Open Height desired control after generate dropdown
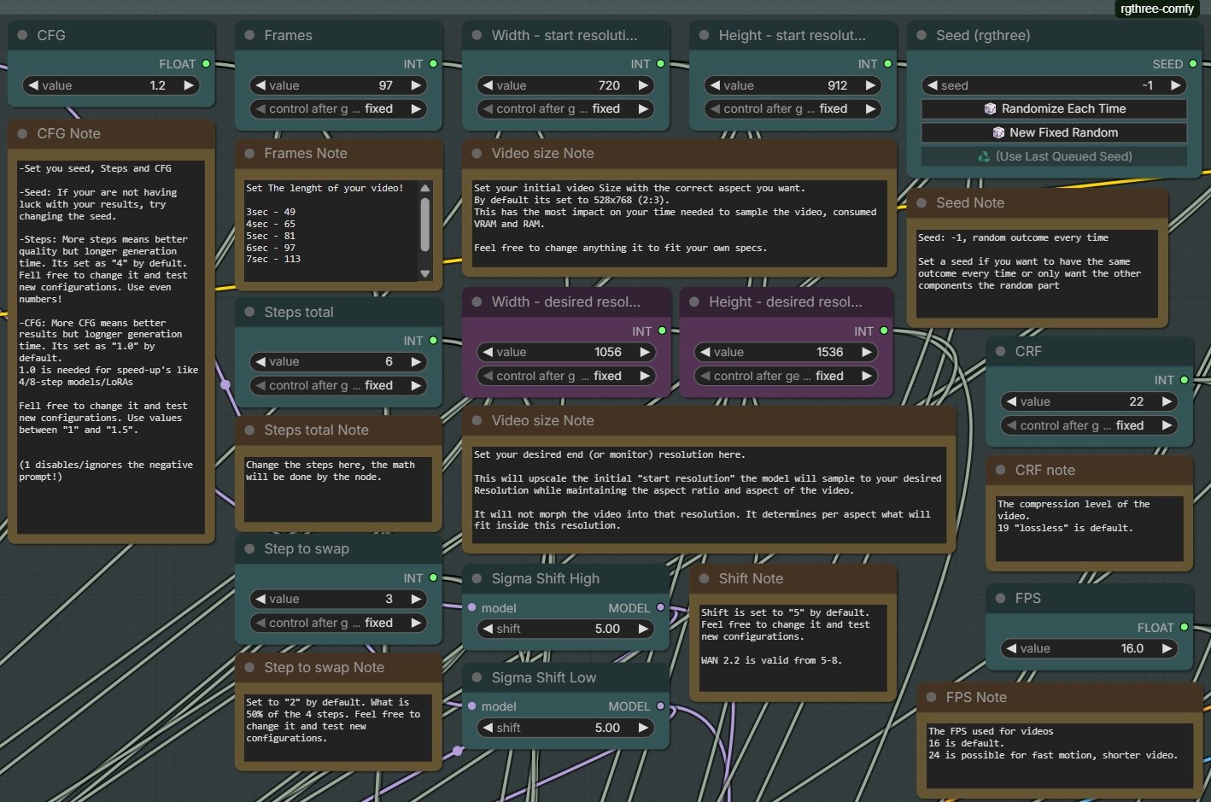Image resolution: width=1211 pixels, height=802 pixels. (x=786, y=376)
